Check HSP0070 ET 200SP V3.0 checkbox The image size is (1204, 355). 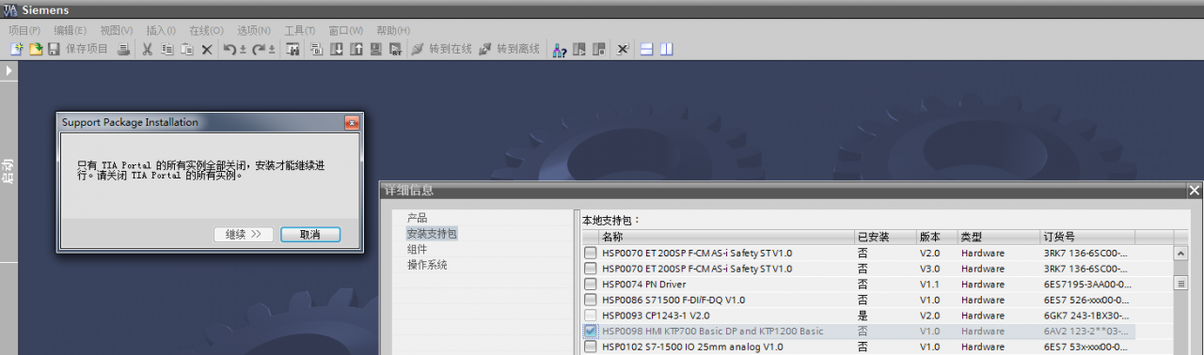click(591, 269)
